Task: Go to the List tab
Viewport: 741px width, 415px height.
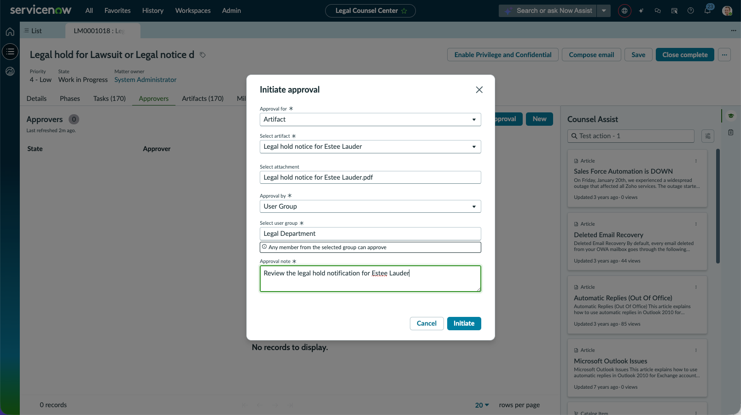Action: pyautogui.click(x=33, y=31)
